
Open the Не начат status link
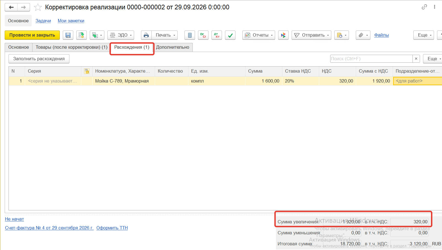(x=14, y=219)
